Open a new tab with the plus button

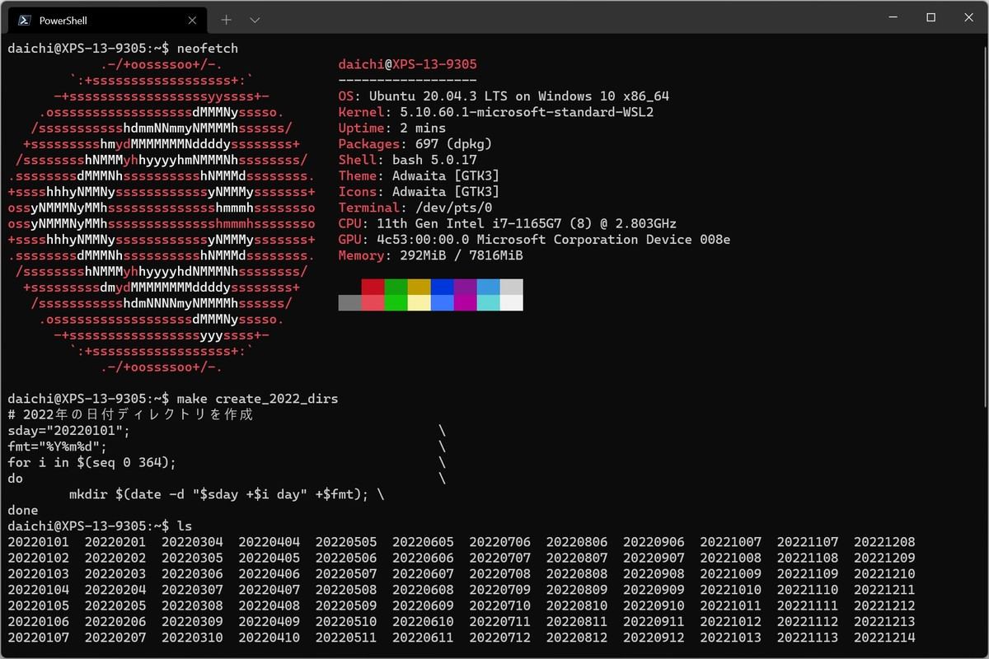pos(227,20)
